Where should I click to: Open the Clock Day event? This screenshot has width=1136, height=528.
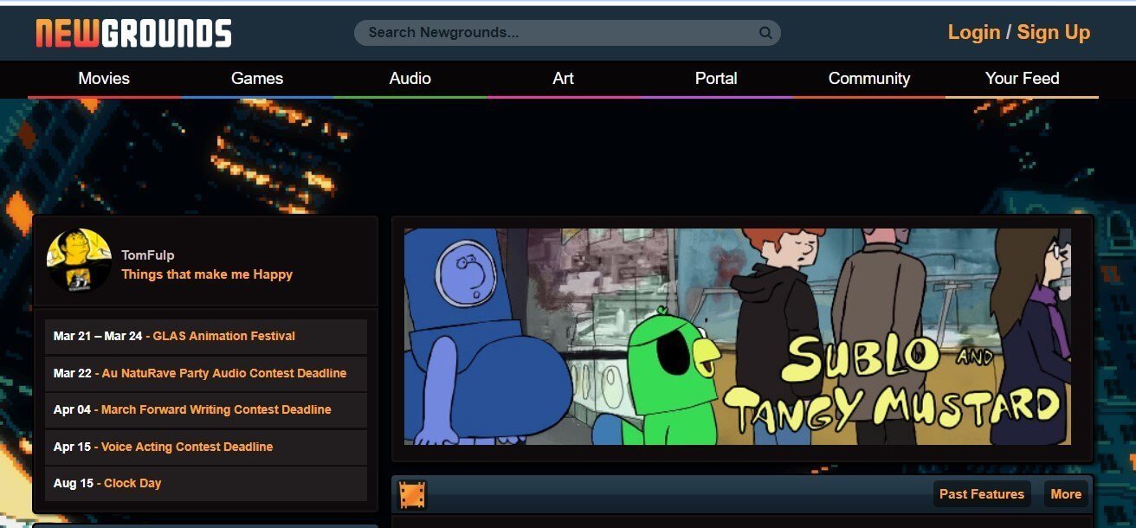(x=132, y=483)
